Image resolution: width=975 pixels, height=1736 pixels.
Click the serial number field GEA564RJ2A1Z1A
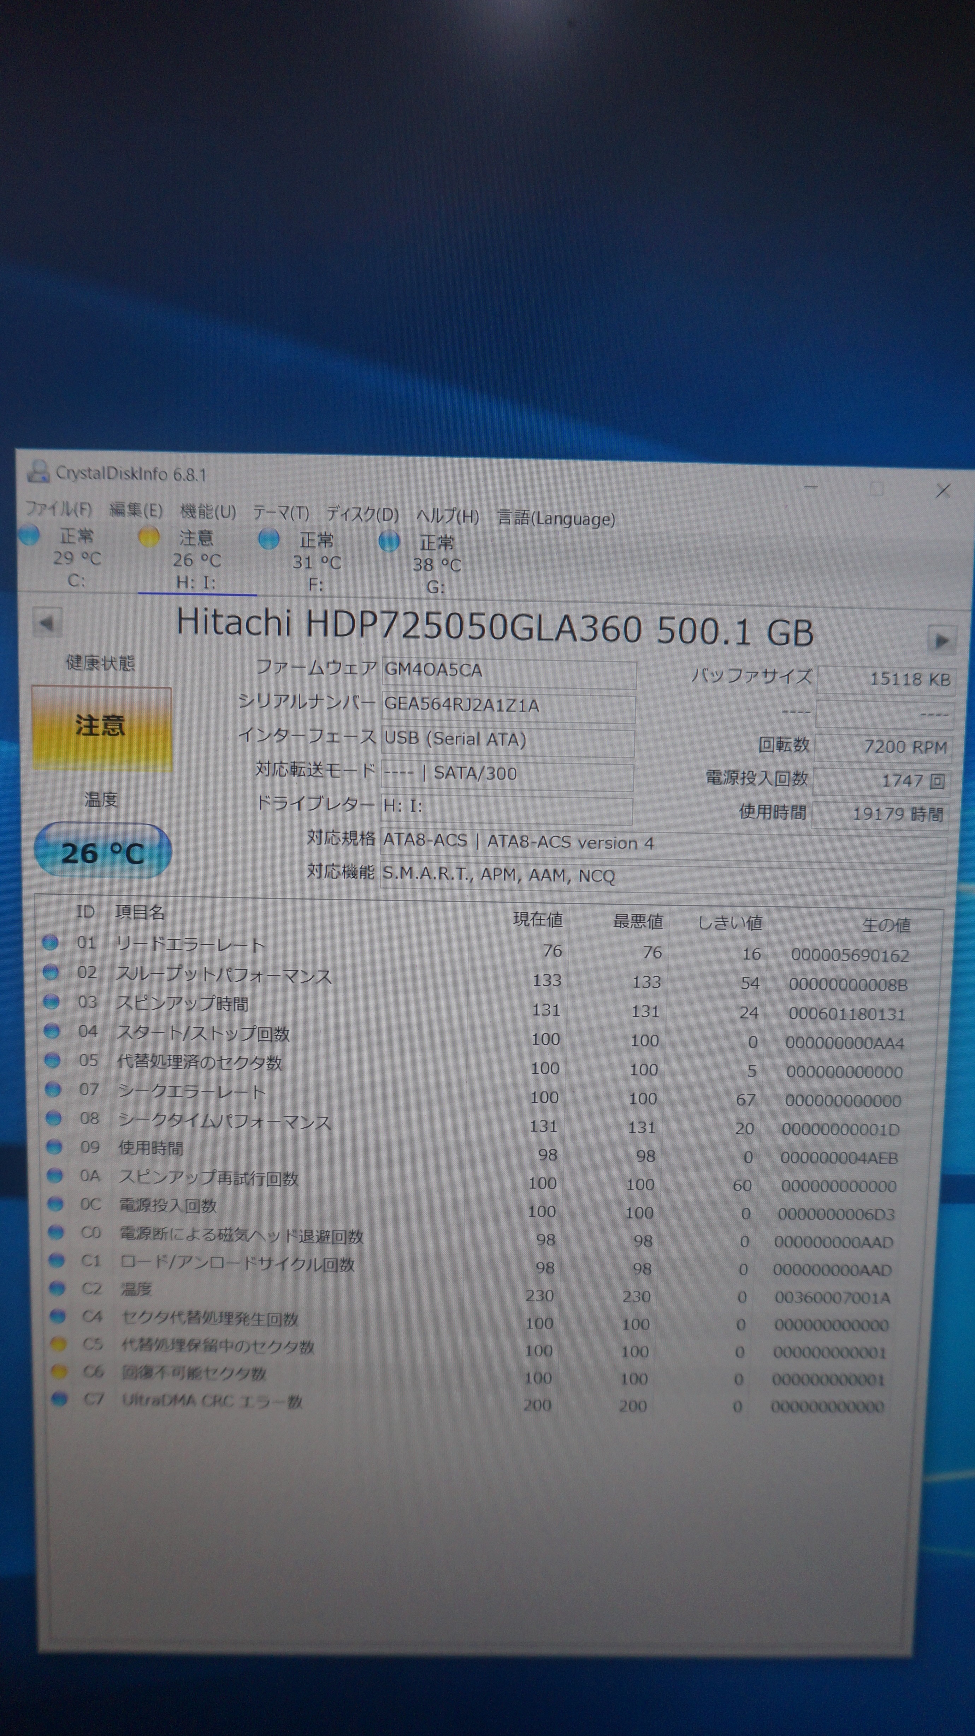click(x=508, y=707)
